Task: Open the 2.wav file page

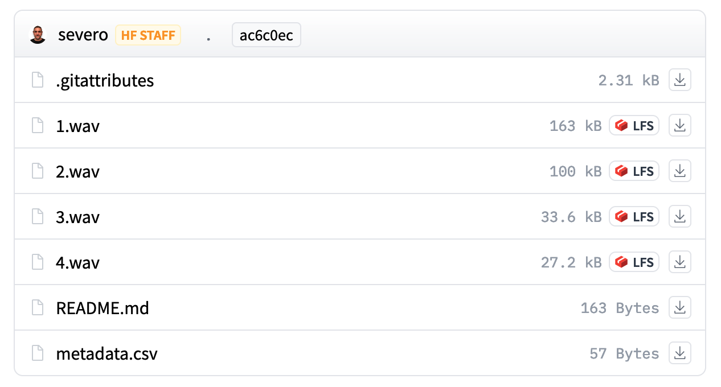Action: pos(77,171)
